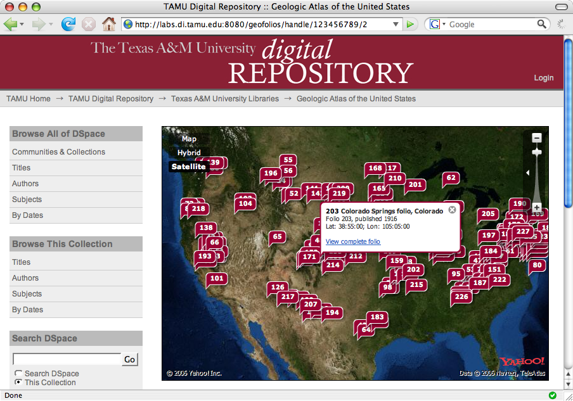
Task: Switch map to Hybrid view
Action: pos(189,153)
